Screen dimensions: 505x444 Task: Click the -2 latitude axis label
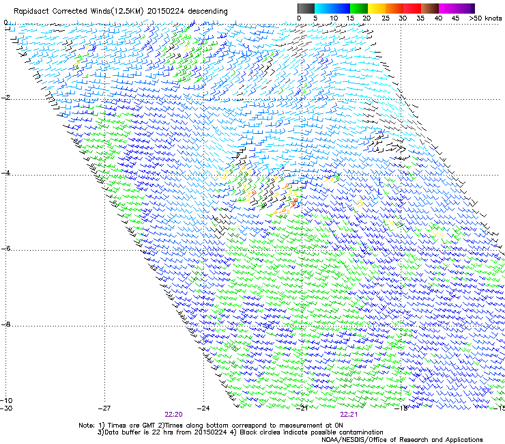pos(5,98)
